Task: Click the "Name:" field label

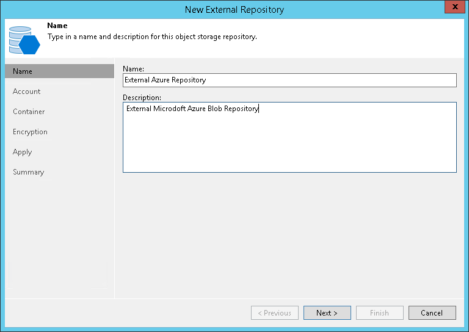Action: coord(133,68)
